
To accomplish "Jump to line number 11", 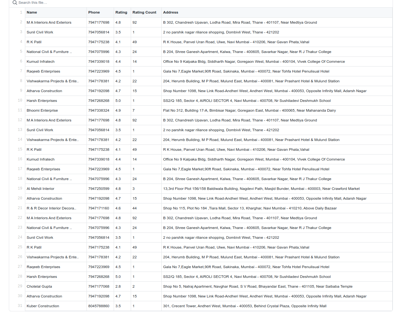I will [x=20, y=110].
